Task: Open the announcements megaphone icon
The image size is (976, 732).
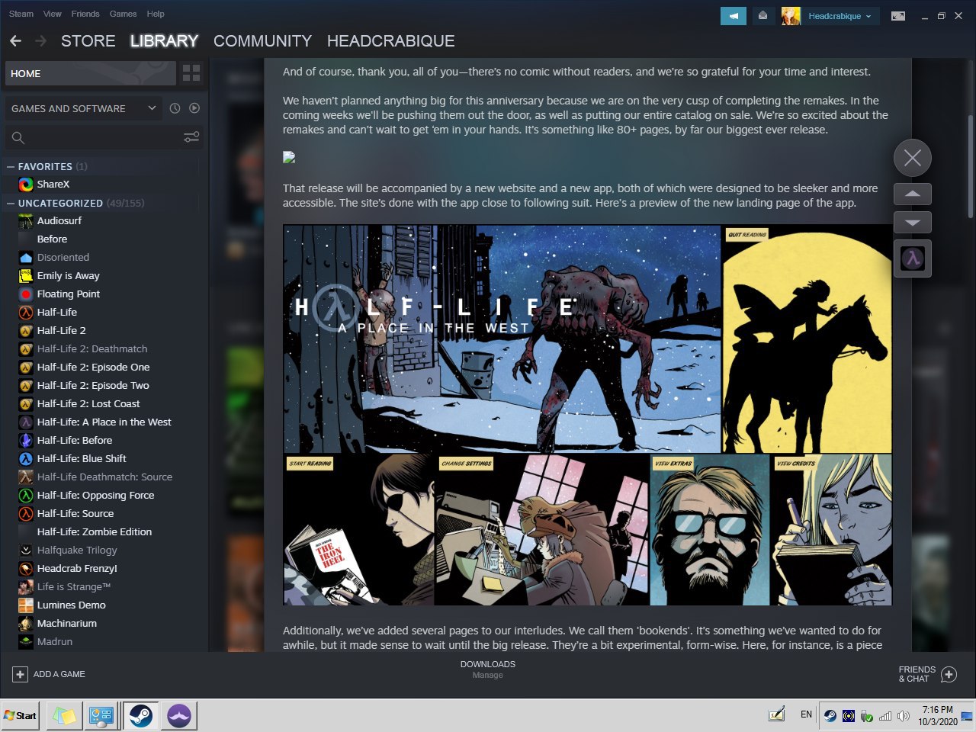Action: (733, 16)
